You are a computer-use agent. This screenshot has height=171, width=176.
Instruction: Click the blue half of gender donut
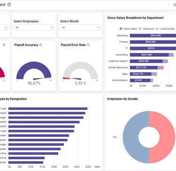click(x=130, y=137)
